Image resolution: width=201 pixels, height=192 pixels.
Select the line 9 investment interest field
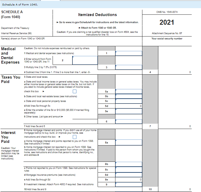[129, 184]
